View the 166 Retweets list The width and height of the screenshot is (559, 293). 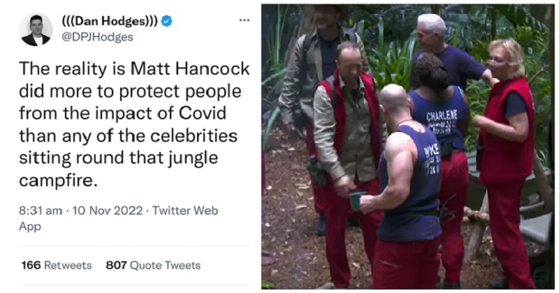tap(57, 265)
